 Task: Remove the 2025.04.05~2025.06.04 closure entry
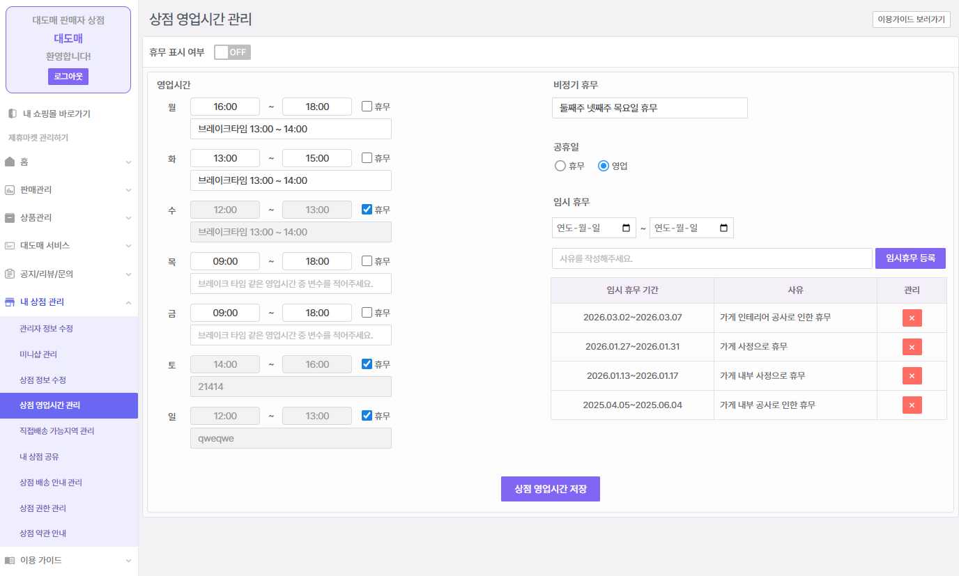(912, 405)
